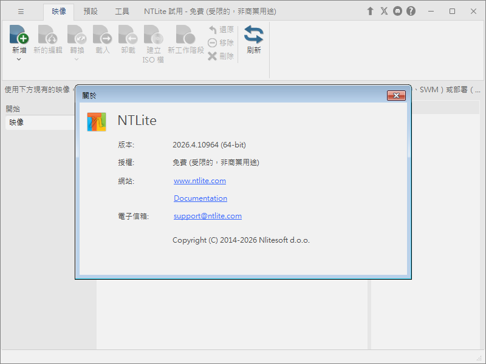
Task: Switch to the 工具 tab
Action: point(122,10)
